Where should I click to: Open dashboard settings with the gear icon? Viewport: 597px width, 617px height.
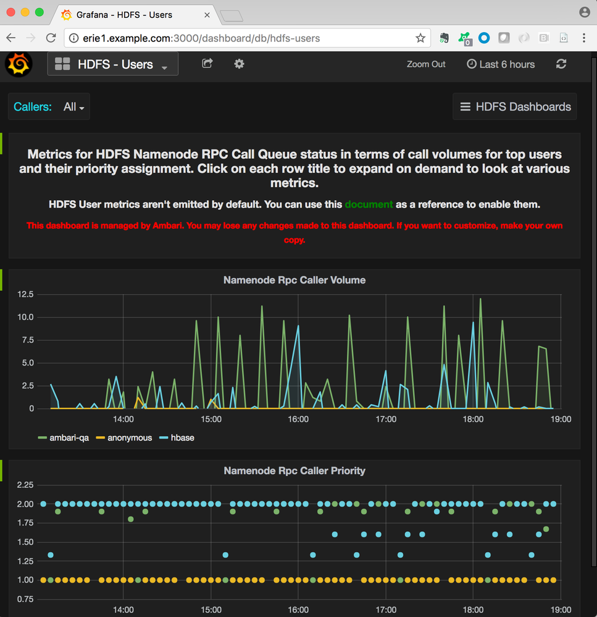pos(239,64)
